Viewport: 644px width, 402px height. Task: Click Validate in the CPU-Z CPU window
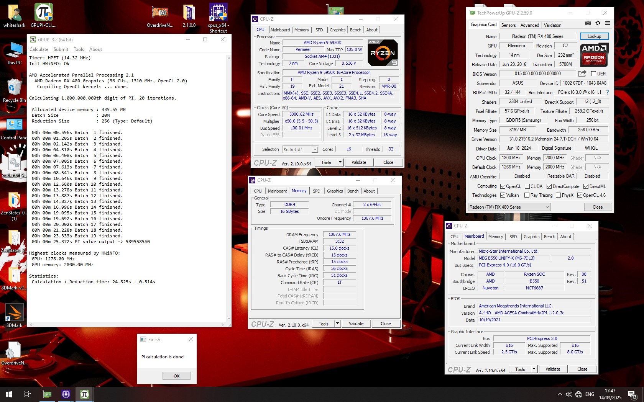(359, 162)
